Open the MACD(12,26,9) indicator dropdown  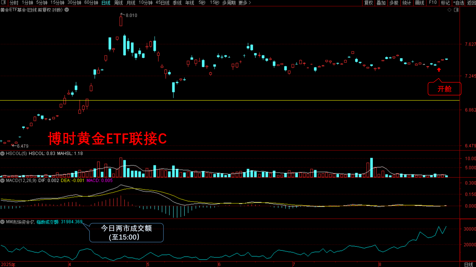point(3,180)
